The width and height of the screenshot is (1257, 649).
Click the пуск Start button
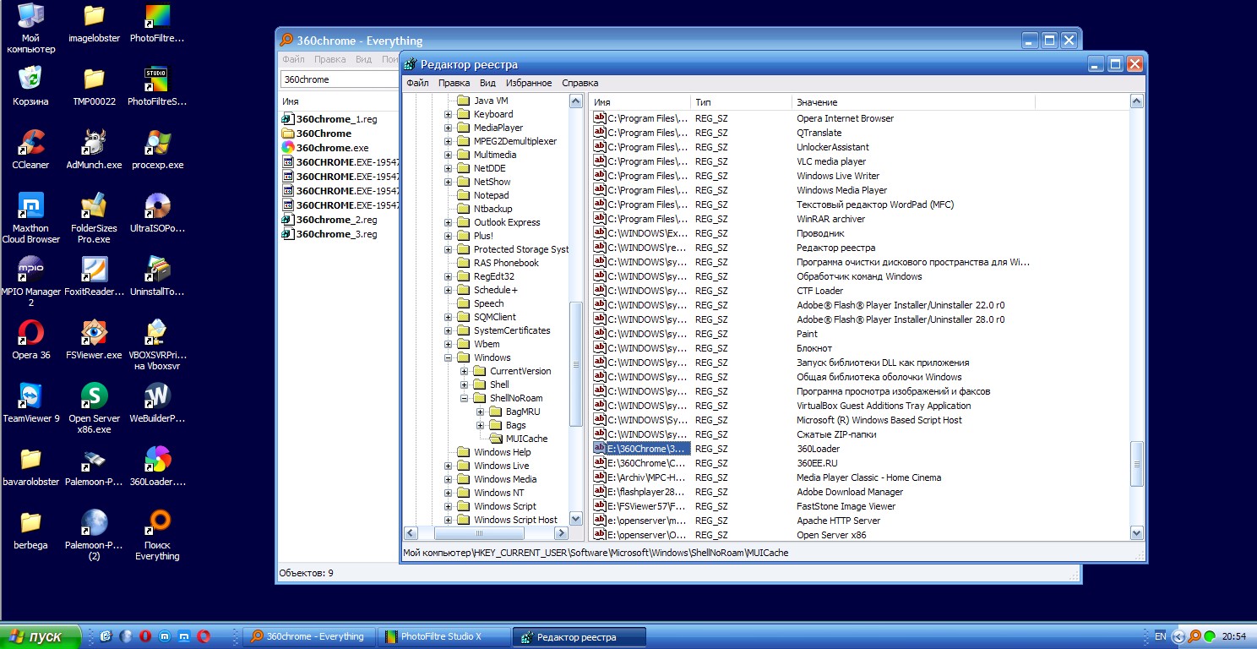click(x=41, y=636)
